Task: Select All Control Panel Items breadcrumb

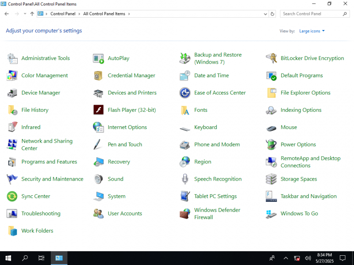Action: pos(104,14)
